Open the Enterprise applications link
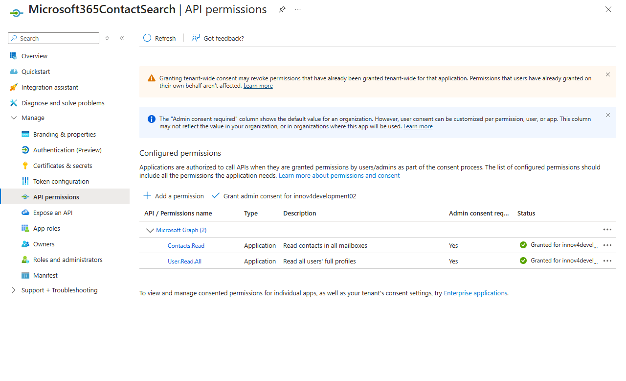 [475, 293]
